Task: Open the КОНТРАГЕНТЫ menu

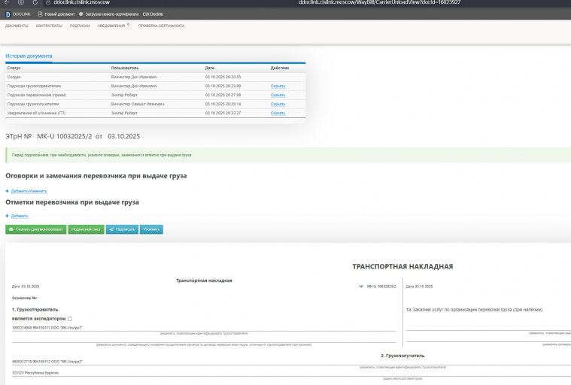Action: coord(49,26)
